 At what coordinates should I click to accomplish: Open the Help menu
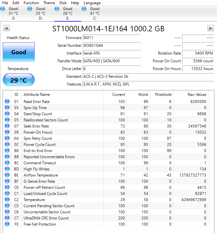tap(75, 3)
